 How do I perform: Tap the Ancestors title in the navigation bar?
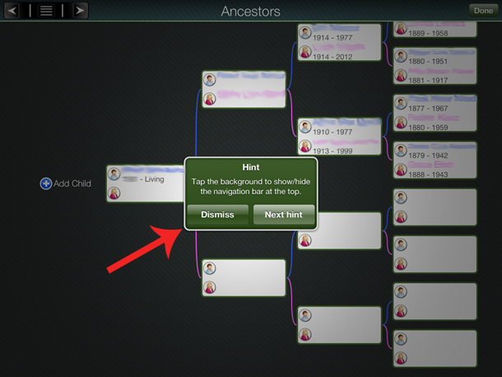250,12
